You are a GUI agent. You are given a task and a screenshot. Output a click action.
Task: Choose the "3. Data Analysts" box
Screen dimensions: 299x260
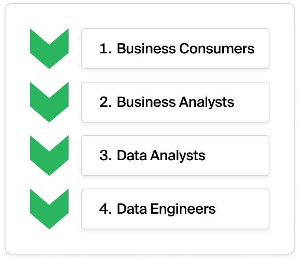(175, 156)
